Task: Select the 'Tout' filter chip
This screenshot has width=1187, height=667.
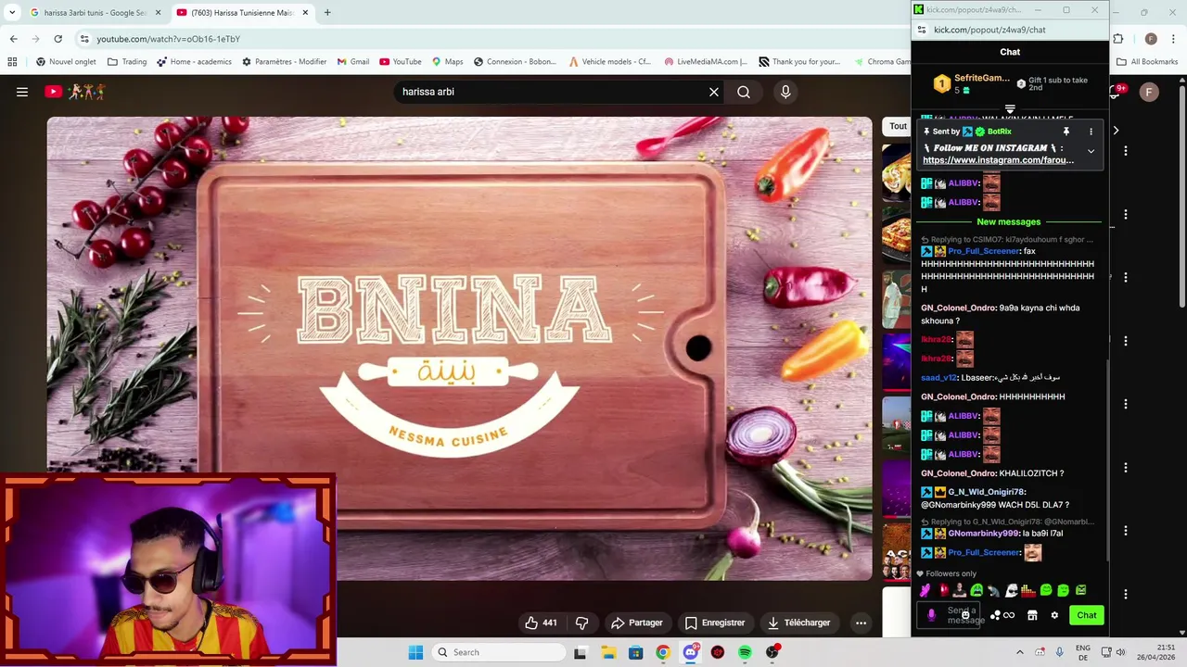Action: tap(898, 126)
